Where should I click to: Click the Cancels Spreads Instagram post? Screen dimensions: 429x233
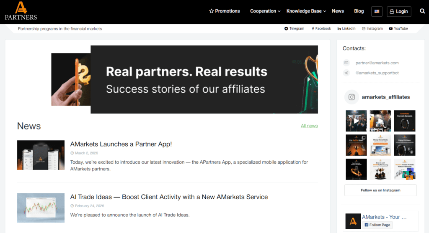[x=404, y=121]
